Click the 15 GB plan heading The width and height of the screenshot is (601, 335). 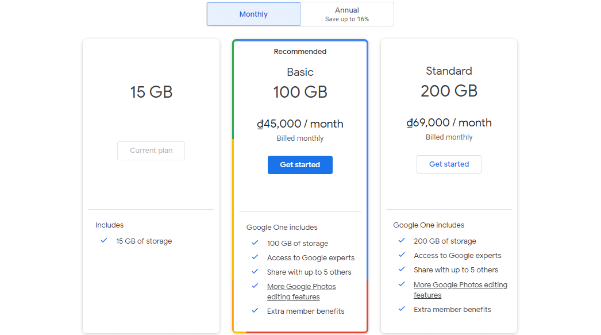click(x=151, y=92)
